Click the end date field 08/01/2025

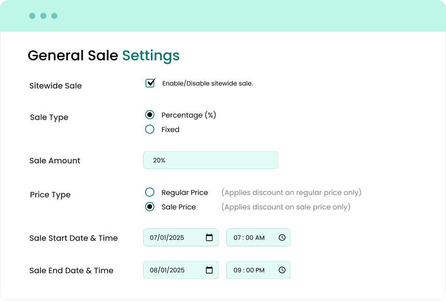click(173, 270)
